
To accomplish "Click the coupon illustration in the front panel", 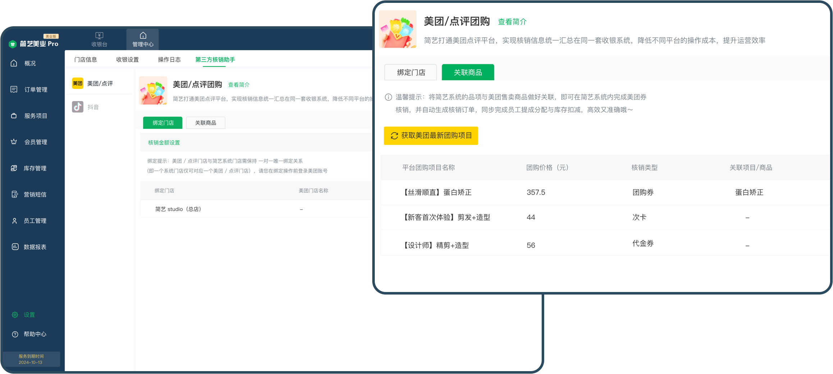I will click(397, 29).
